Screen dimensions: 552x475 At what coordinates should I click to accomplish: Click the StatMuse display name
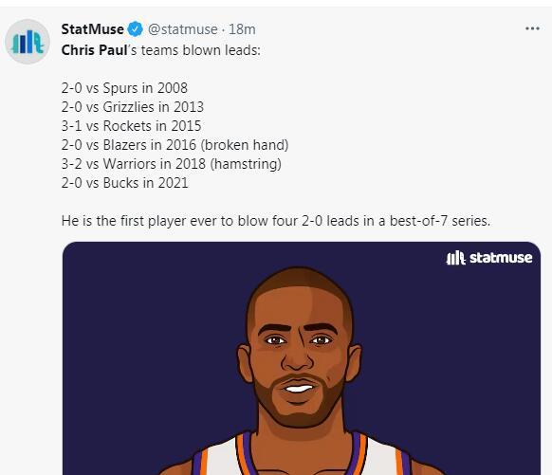point(93,28)
